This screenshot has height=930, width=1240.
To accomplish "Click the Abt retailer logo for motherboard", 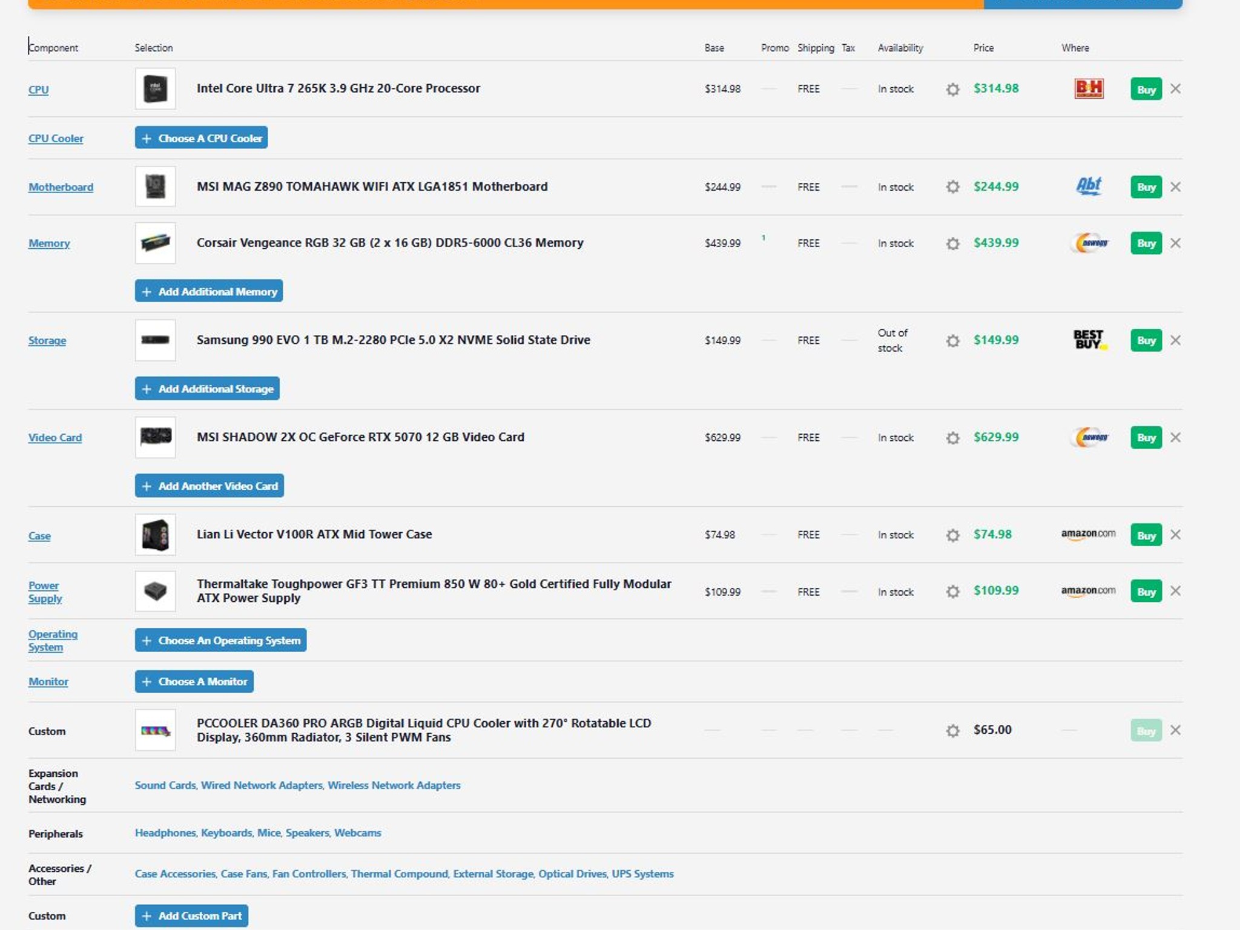I will [1089, 186].
